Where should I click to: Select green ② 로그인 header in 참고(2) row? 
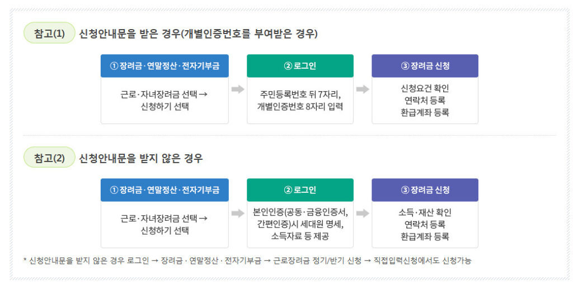click(x=300, y=190)
